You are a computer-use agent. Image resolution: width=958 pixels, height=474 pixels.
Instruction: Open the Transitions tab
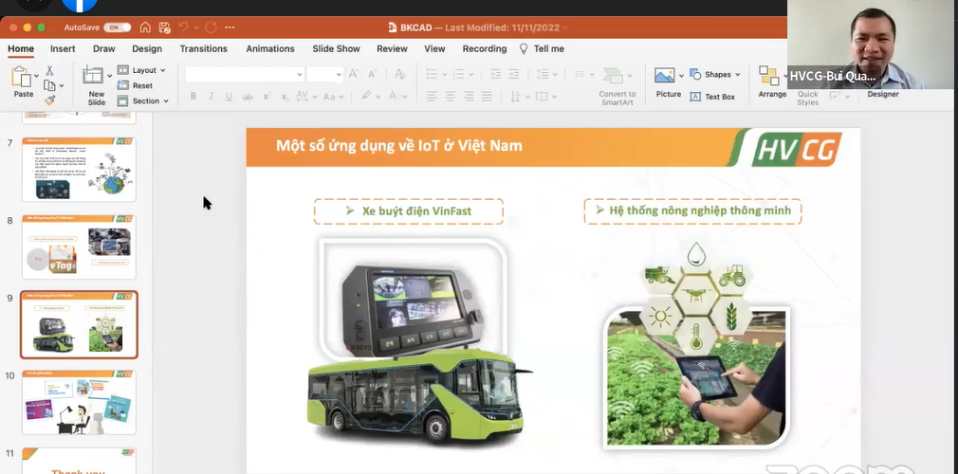click(x=203, y=49)
